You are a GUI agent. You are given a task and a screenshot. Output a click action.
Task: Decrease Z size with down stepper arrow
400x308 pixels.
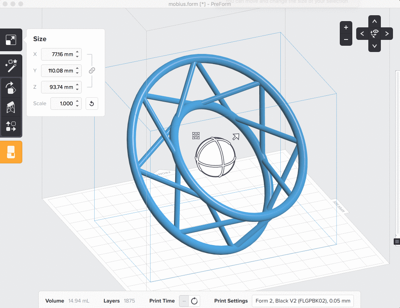coord(77,89)
